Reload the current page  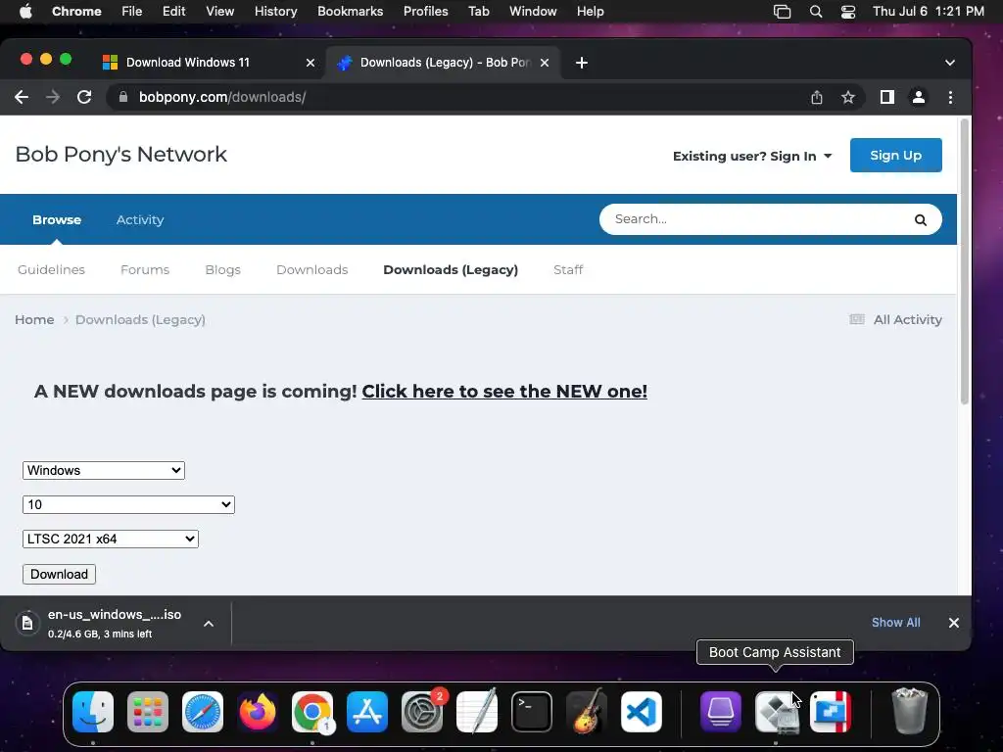tap(84, 97)
